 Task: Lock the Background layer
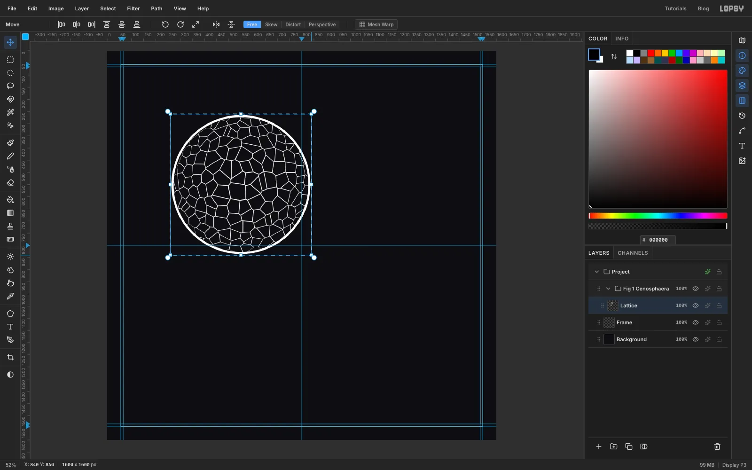[x=719, y=339]
